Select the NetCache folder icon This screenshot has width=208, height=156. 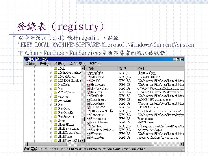click(x=55, y=84)
